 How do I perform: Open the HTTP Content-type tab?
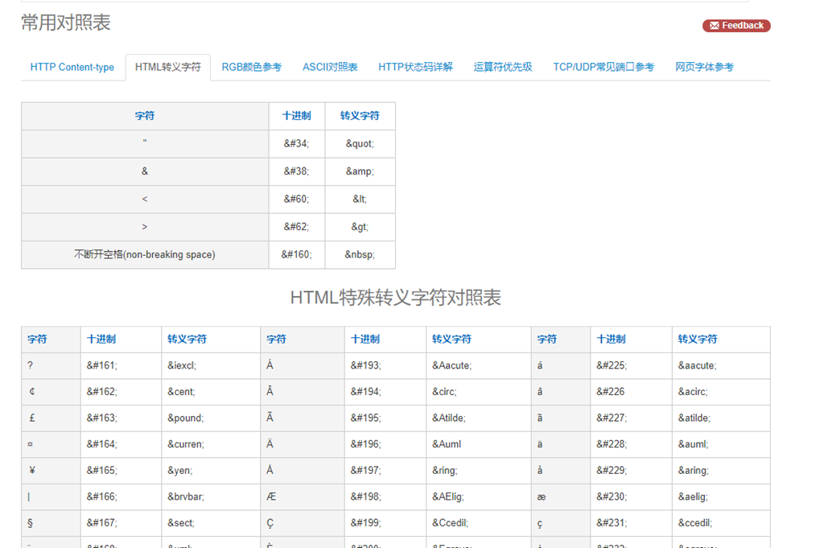click(72, 68)
